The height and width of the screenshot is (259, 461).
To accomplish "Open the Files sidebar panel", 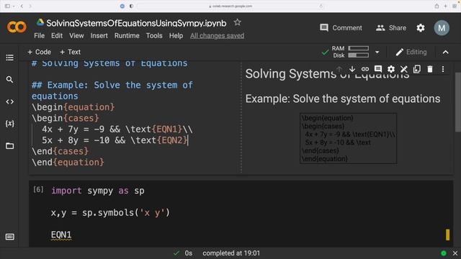I will click(x=9, y=145).
